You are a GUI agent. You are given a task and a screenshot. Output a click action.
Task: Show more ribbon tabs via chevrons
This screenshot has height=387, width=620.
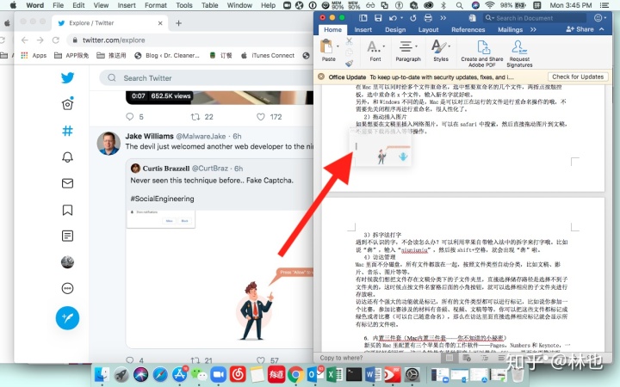(x=533, y=29)
